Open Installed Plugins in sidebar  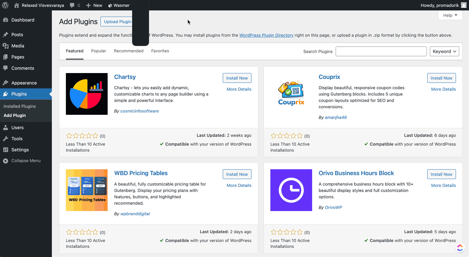[20, 106]
